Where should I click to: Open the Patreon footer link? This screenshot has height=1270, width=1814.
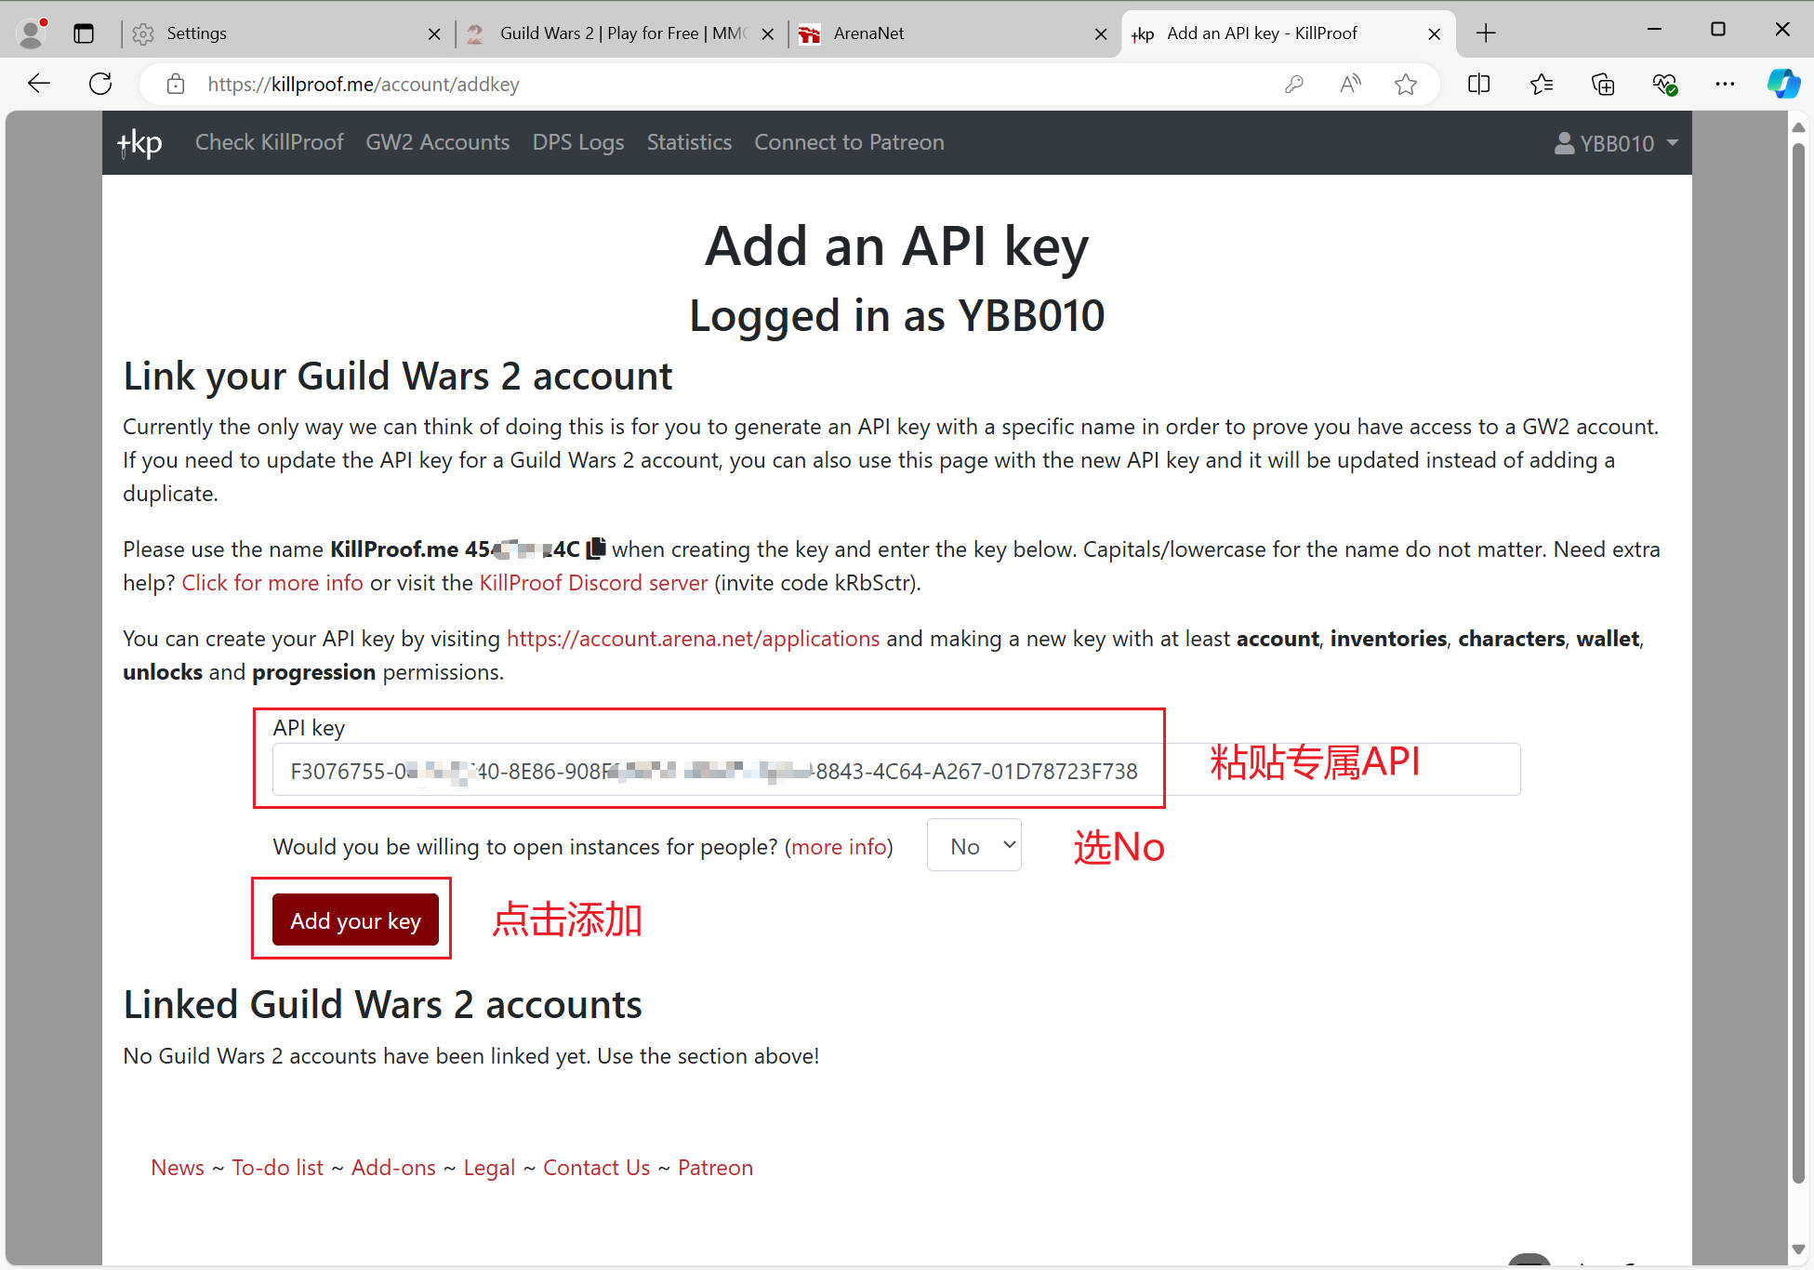715,1168
